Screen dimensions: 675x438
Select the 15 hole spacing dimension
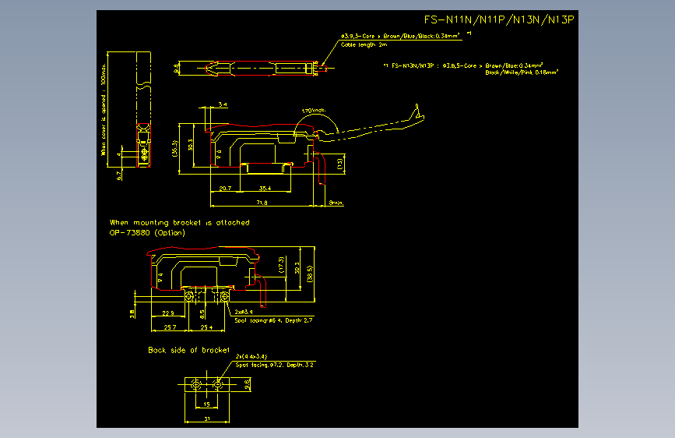(206, 404)
